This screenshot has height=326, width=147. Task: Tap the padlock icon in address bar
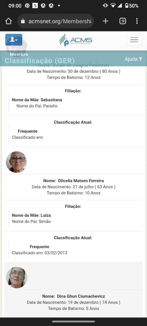23,21
